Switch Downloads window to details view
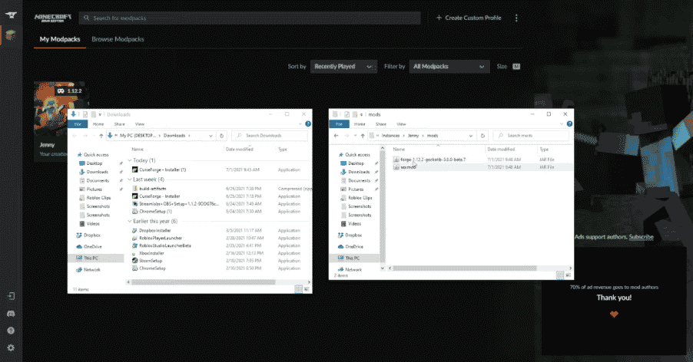The height and width of the screenshot is (362, 693). [x=297, y=290]
